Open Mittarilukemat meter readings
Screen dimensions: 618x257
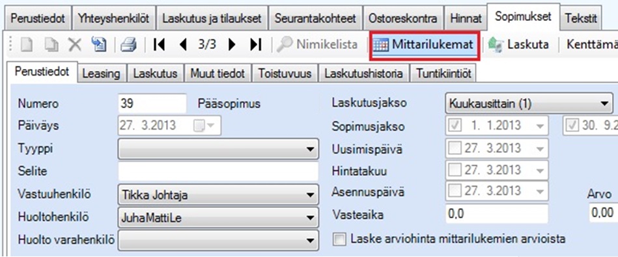(425, 44)
